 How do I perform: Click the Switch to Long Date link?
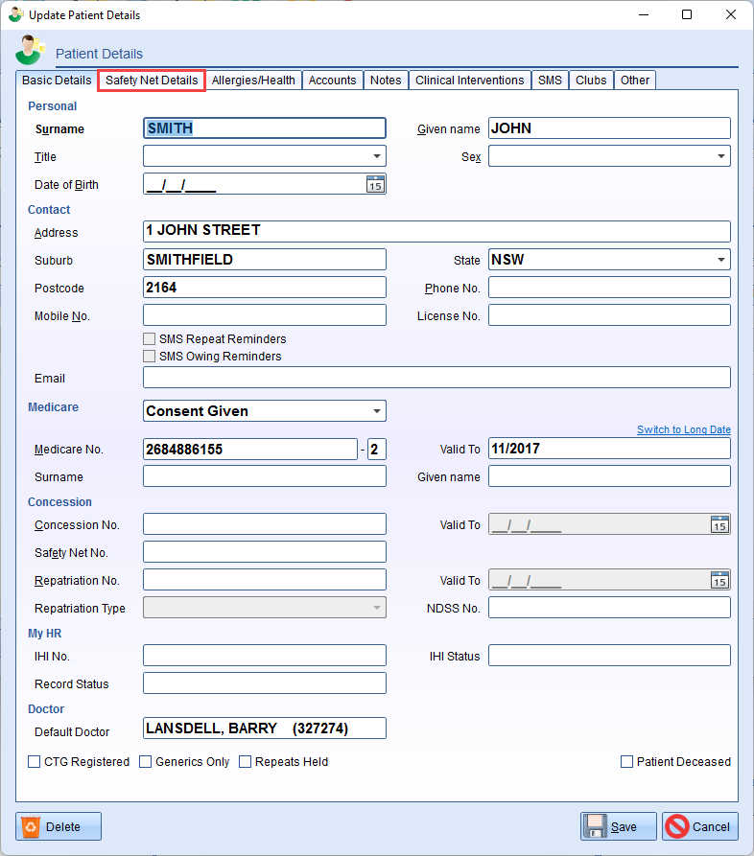point(683,430)
